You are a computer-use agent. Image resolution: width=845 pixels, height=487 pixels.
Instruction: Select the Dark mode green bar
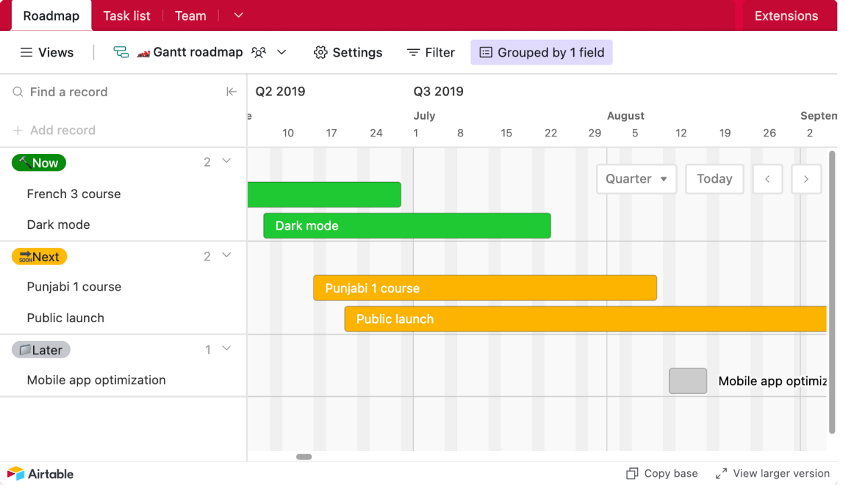[407, 226]
